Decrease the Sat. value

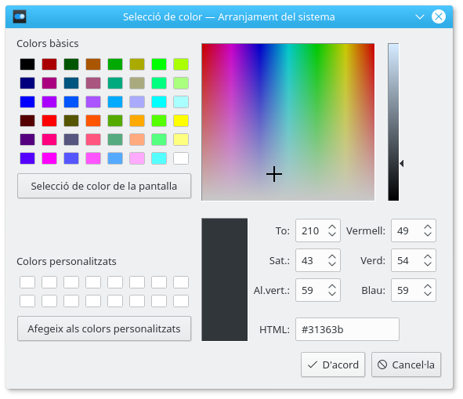point(332,264)
